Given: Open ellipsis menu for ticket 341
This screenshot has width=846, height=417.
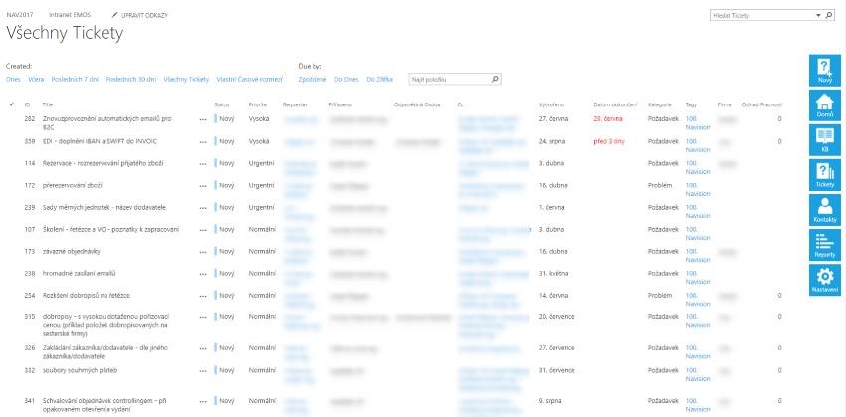Looking at the screenshot, I should pyautogui.click(x=203, y=402).
